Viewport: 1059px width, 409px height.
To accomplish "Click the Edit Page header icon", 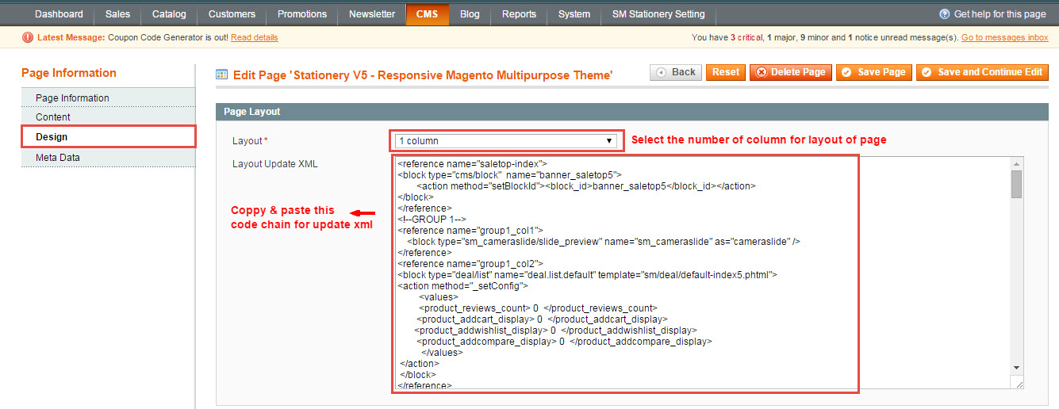I will pos(222,75).
